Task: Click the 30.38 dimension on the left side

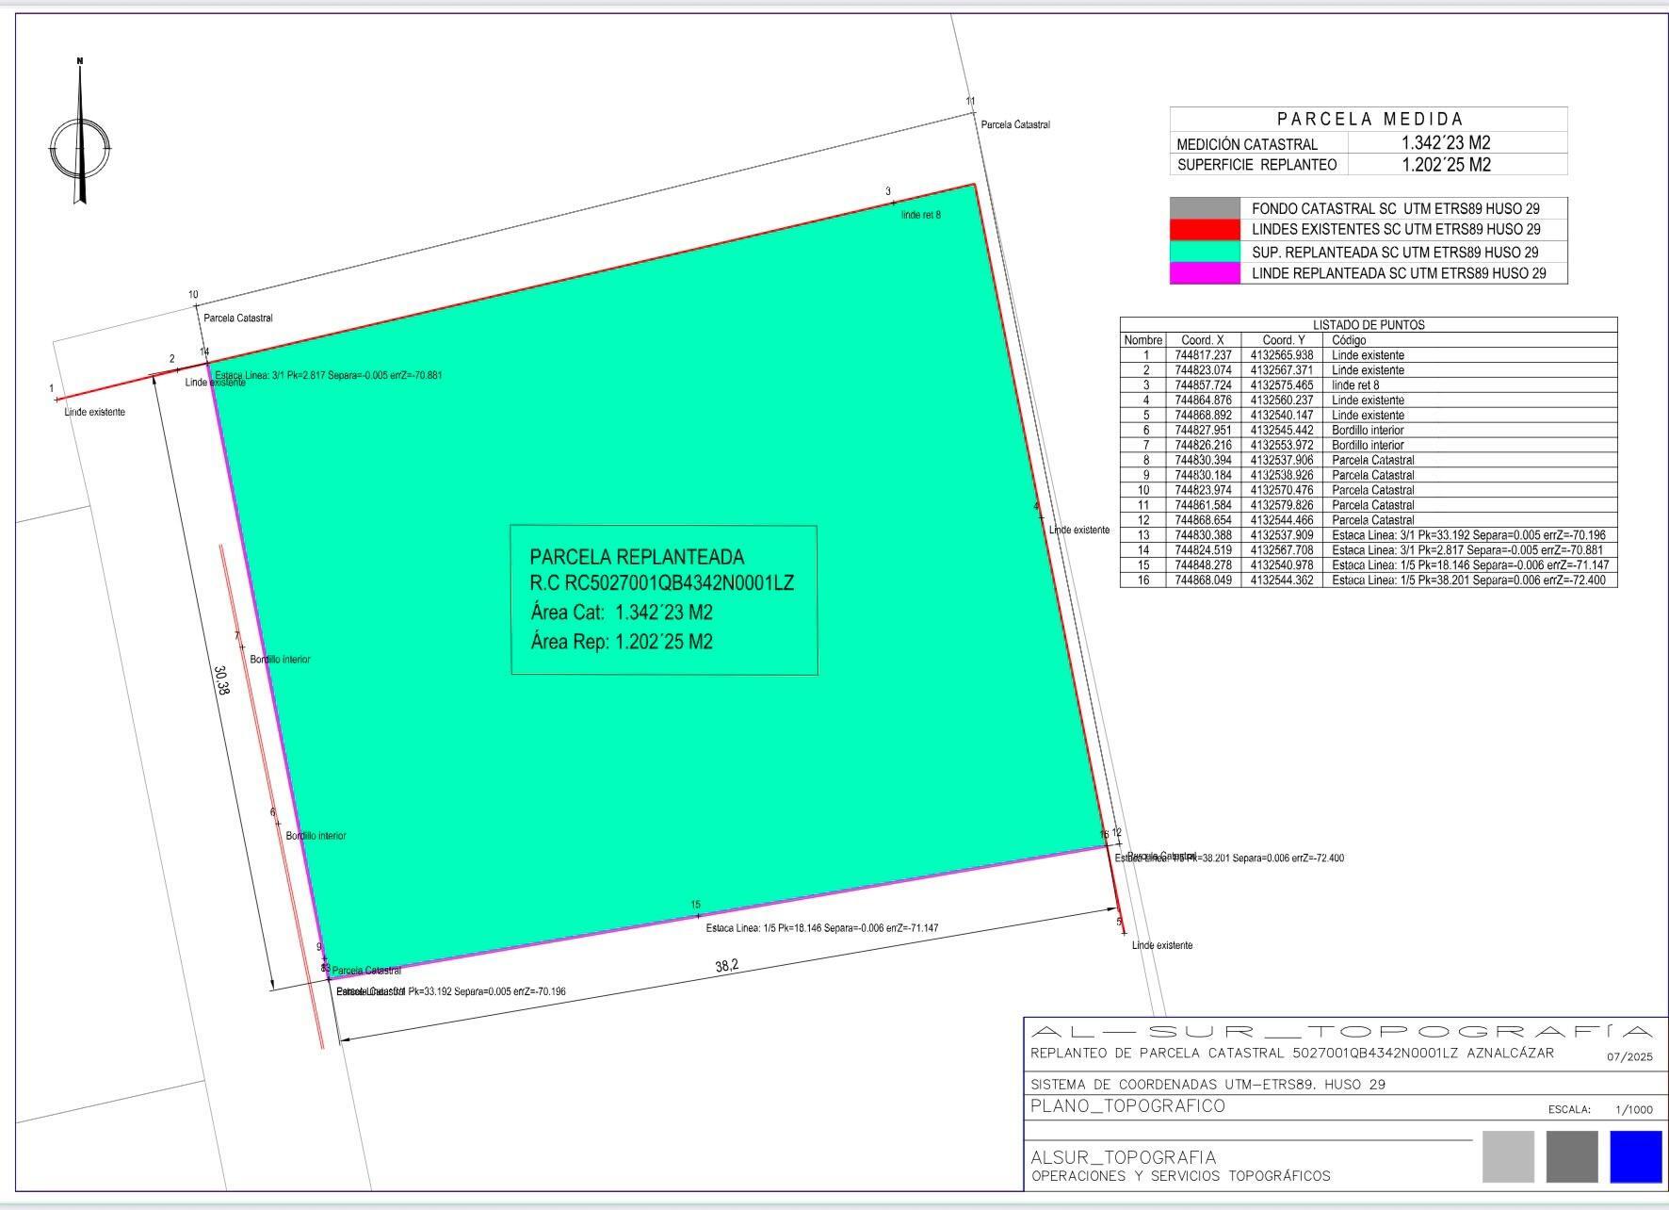Action: [221, 680]
